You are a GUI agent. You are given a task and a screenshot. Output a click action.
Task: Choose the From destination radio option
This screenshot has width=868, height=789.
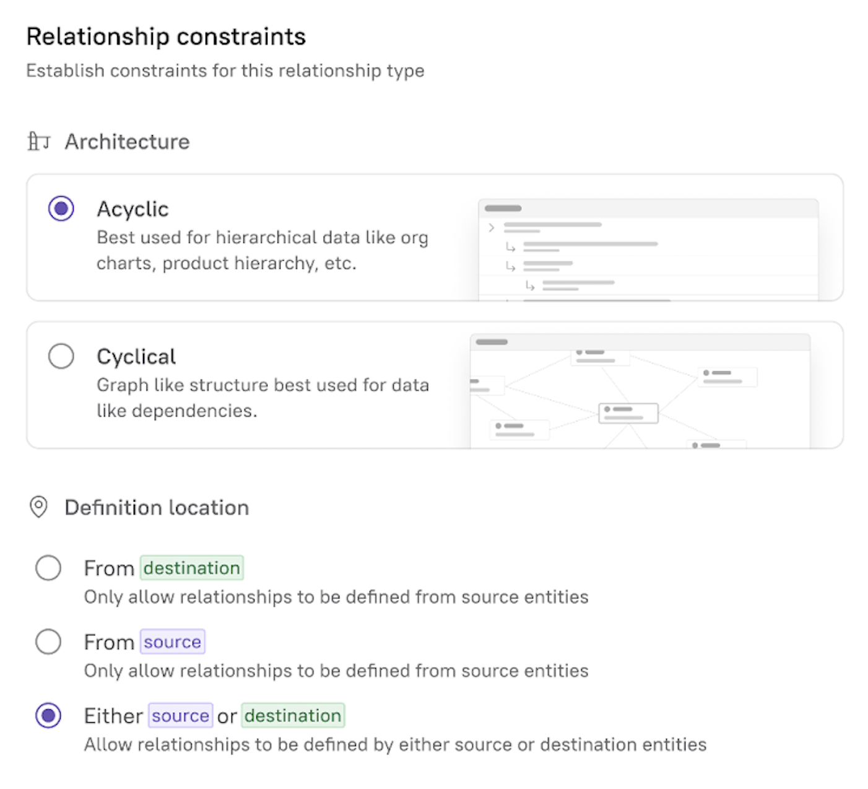point(48,568)
